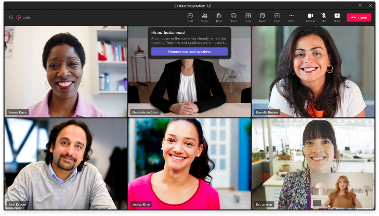This screenshot has width=379, height=216.
Task: Click Unmute mic and speakers button
Action: click(189, 51)
